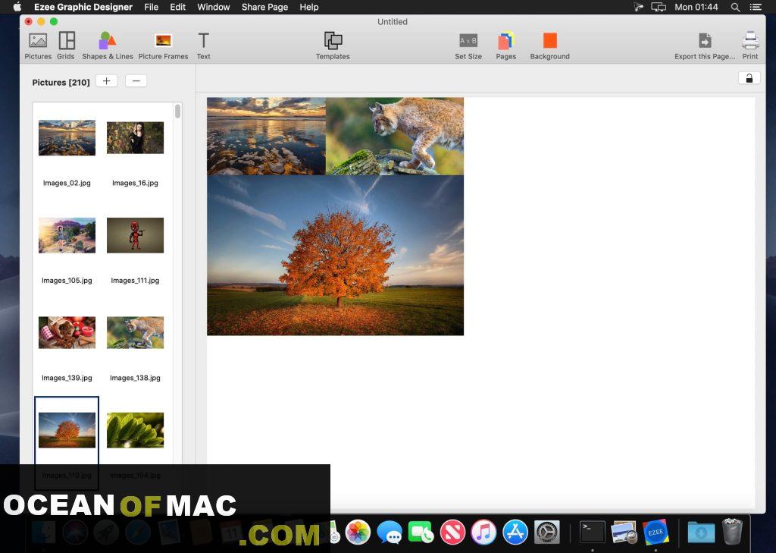
Task: Select lynx image on canvas
Action: pos(395,137)
